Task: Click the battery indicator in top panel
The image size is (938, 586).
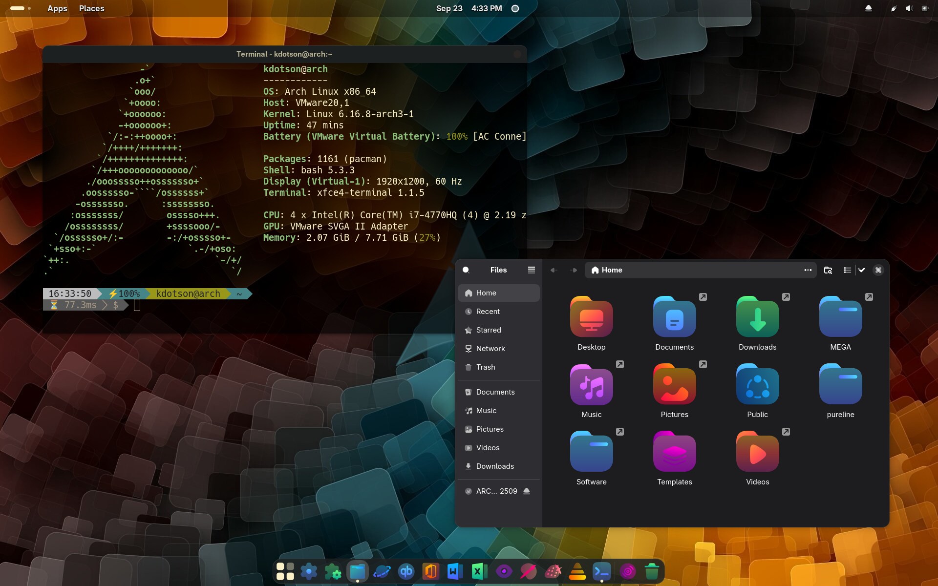Action: click(925, 8)
